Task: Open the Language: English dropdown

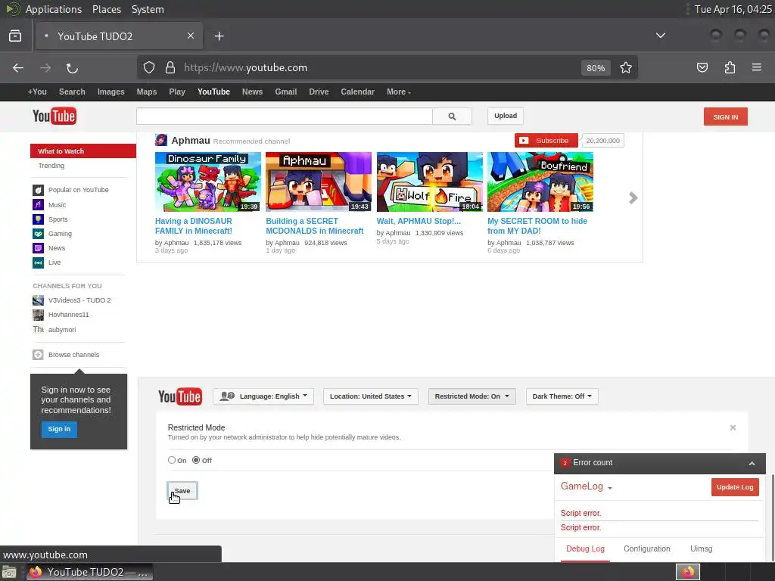Action: point(263,396)
